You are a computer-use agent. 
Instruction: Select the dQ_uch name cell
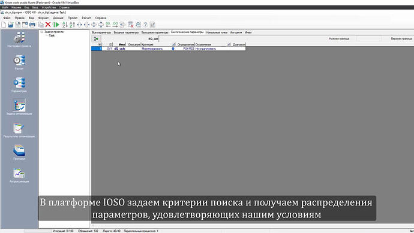119,49
